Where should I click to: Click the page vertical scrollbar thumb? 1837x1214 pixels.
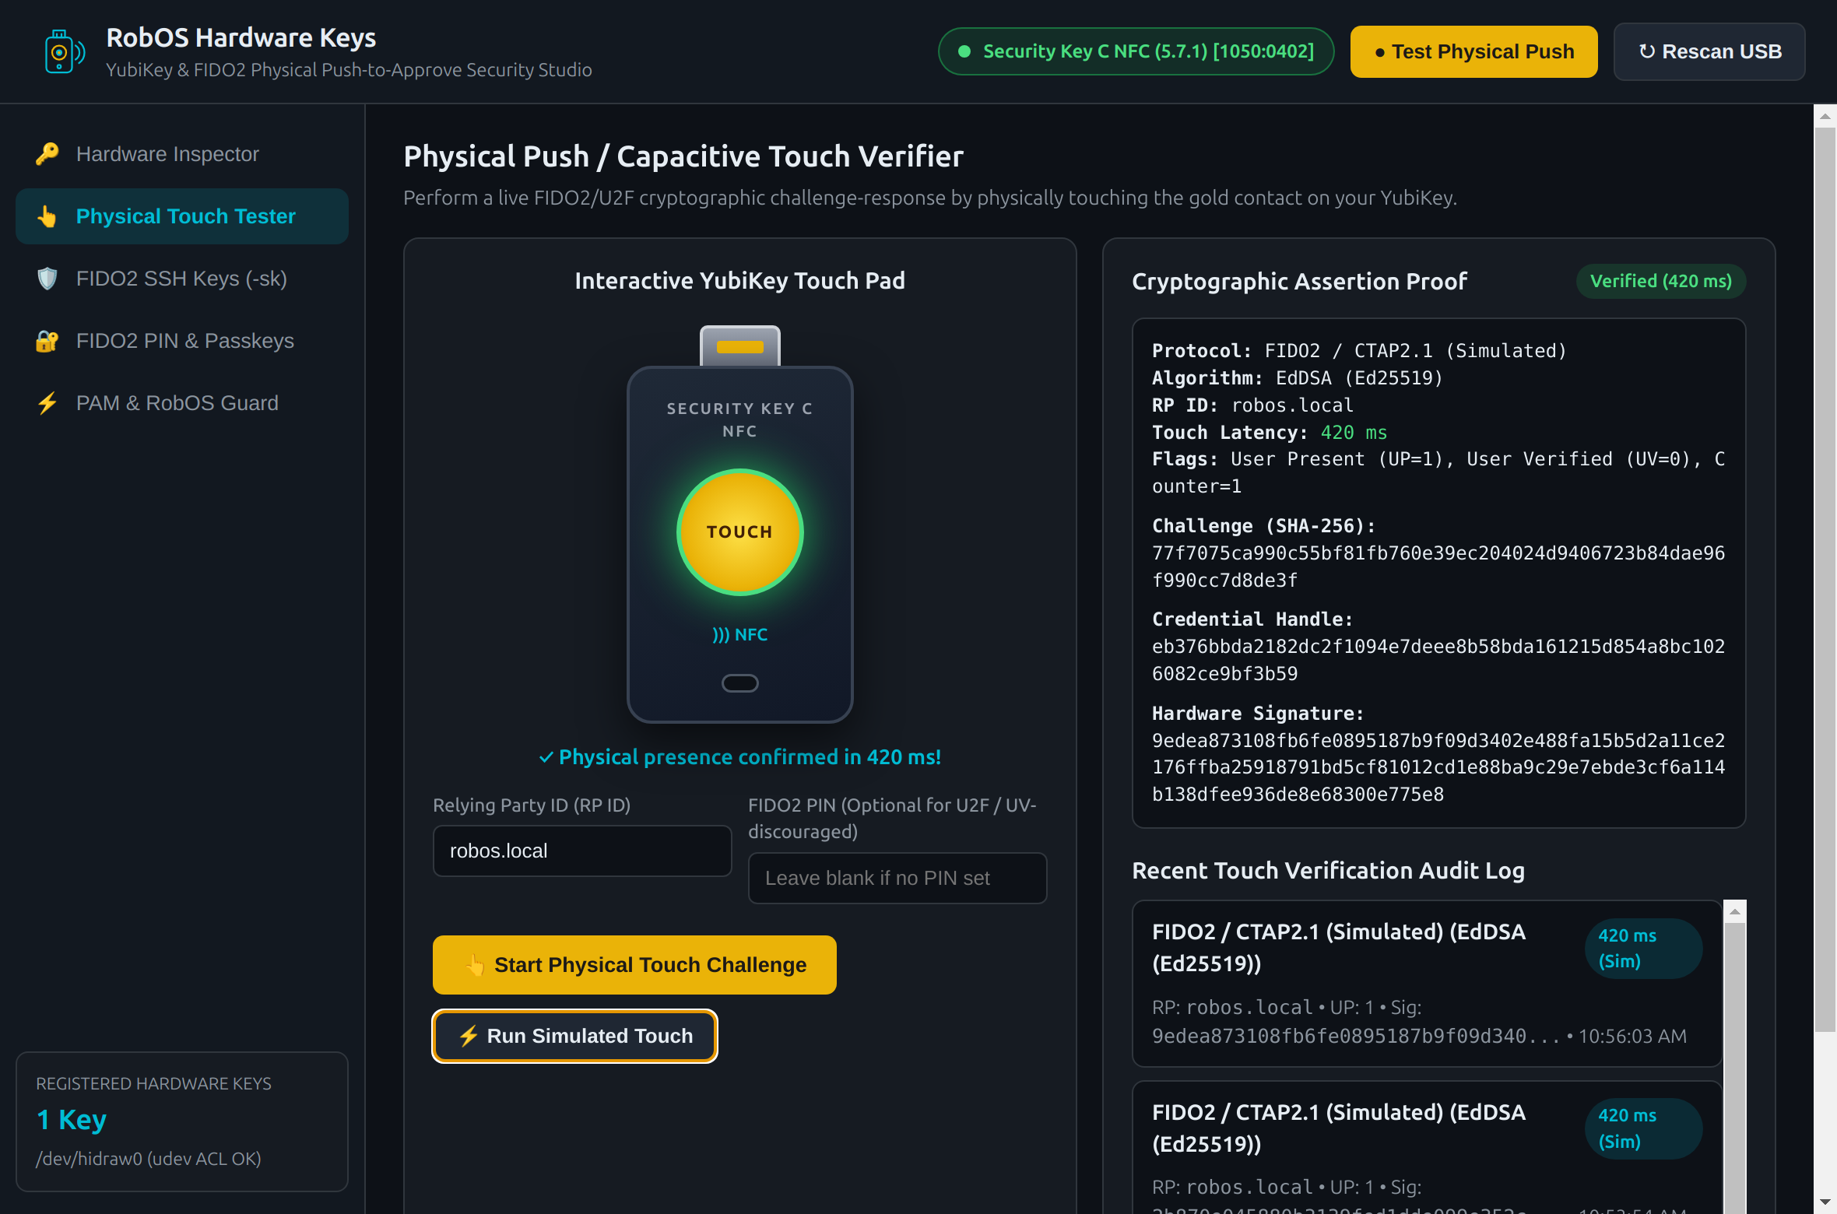tap(1825, 580)
